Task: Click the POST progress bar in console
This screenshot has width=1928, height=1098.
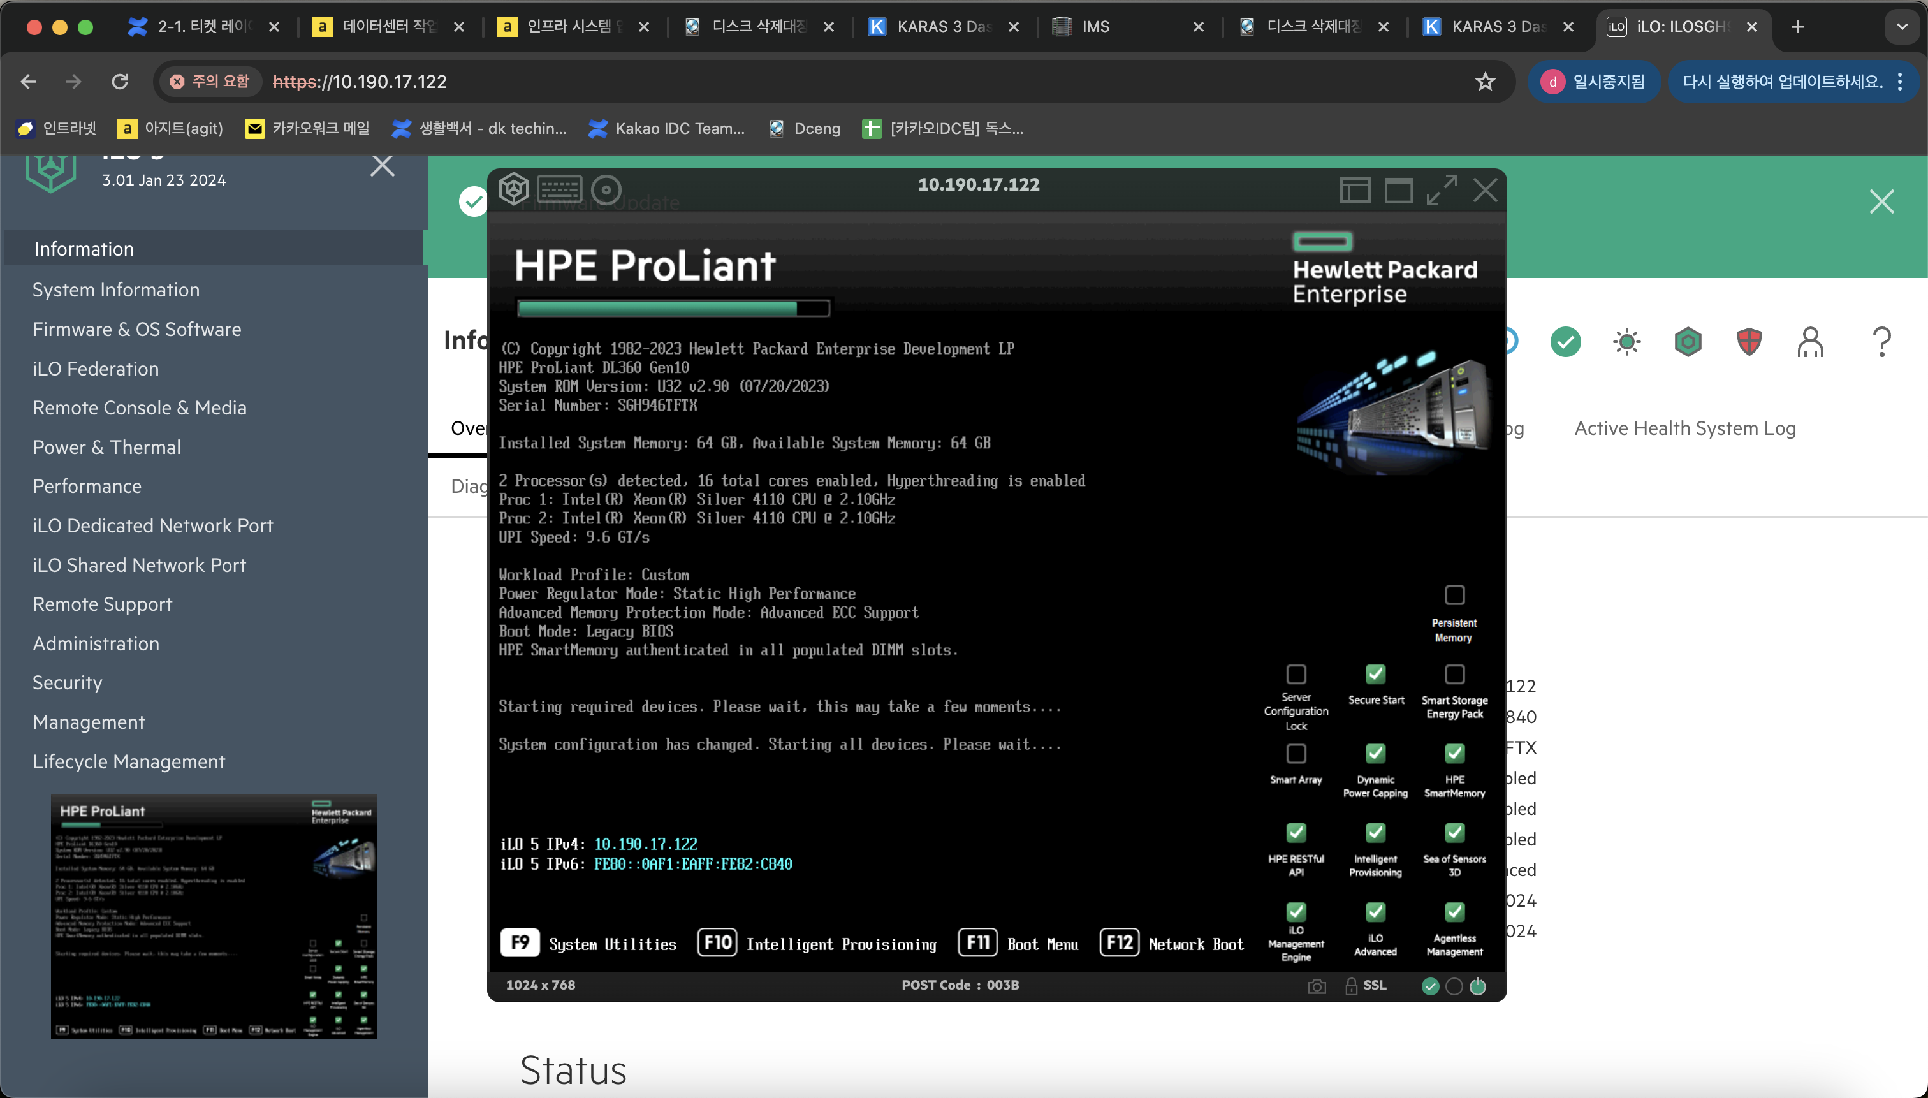Action: [673, 308]
